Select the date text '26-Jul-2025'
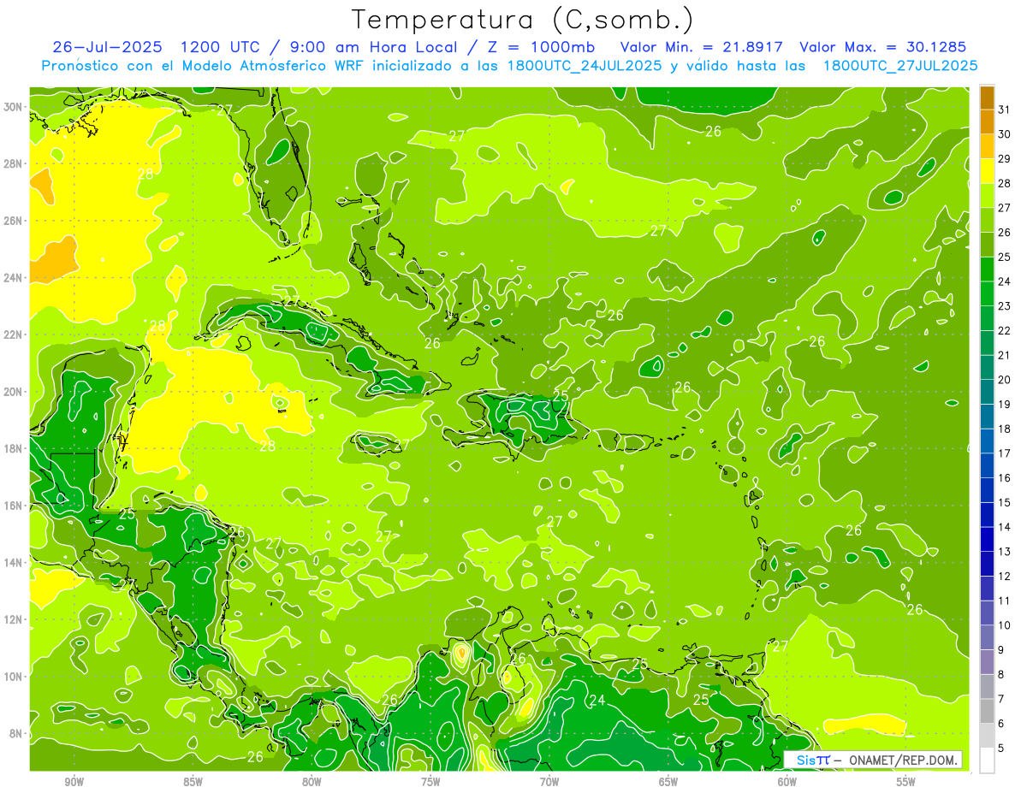This screenshot has height=793, width=1027. coord(107,46)
